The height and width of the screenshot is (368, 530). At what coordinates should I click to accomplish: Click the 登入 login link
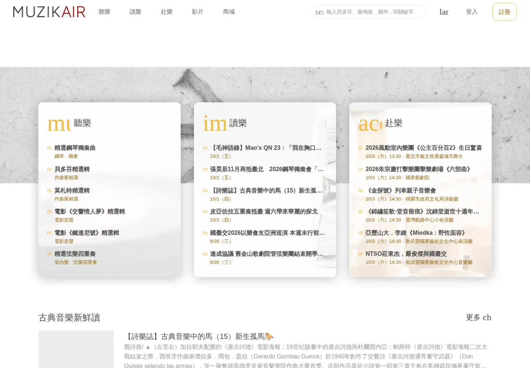(x=472, y=12)
